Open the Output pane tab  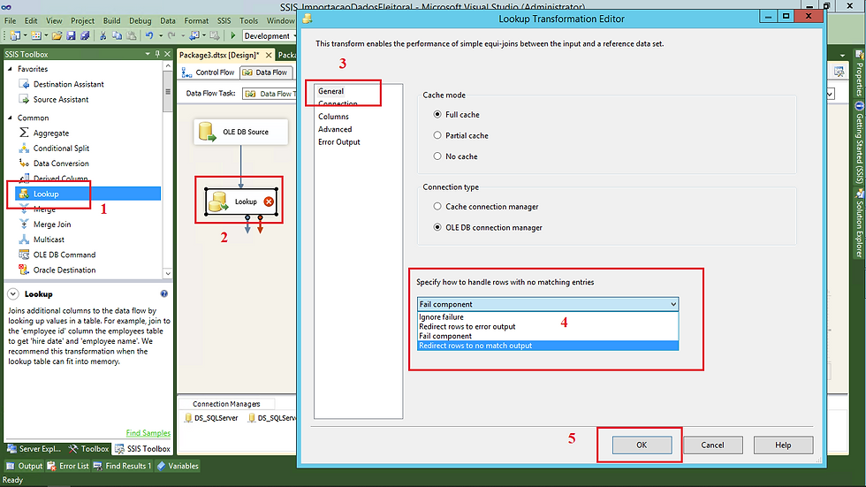pos(25,466)
